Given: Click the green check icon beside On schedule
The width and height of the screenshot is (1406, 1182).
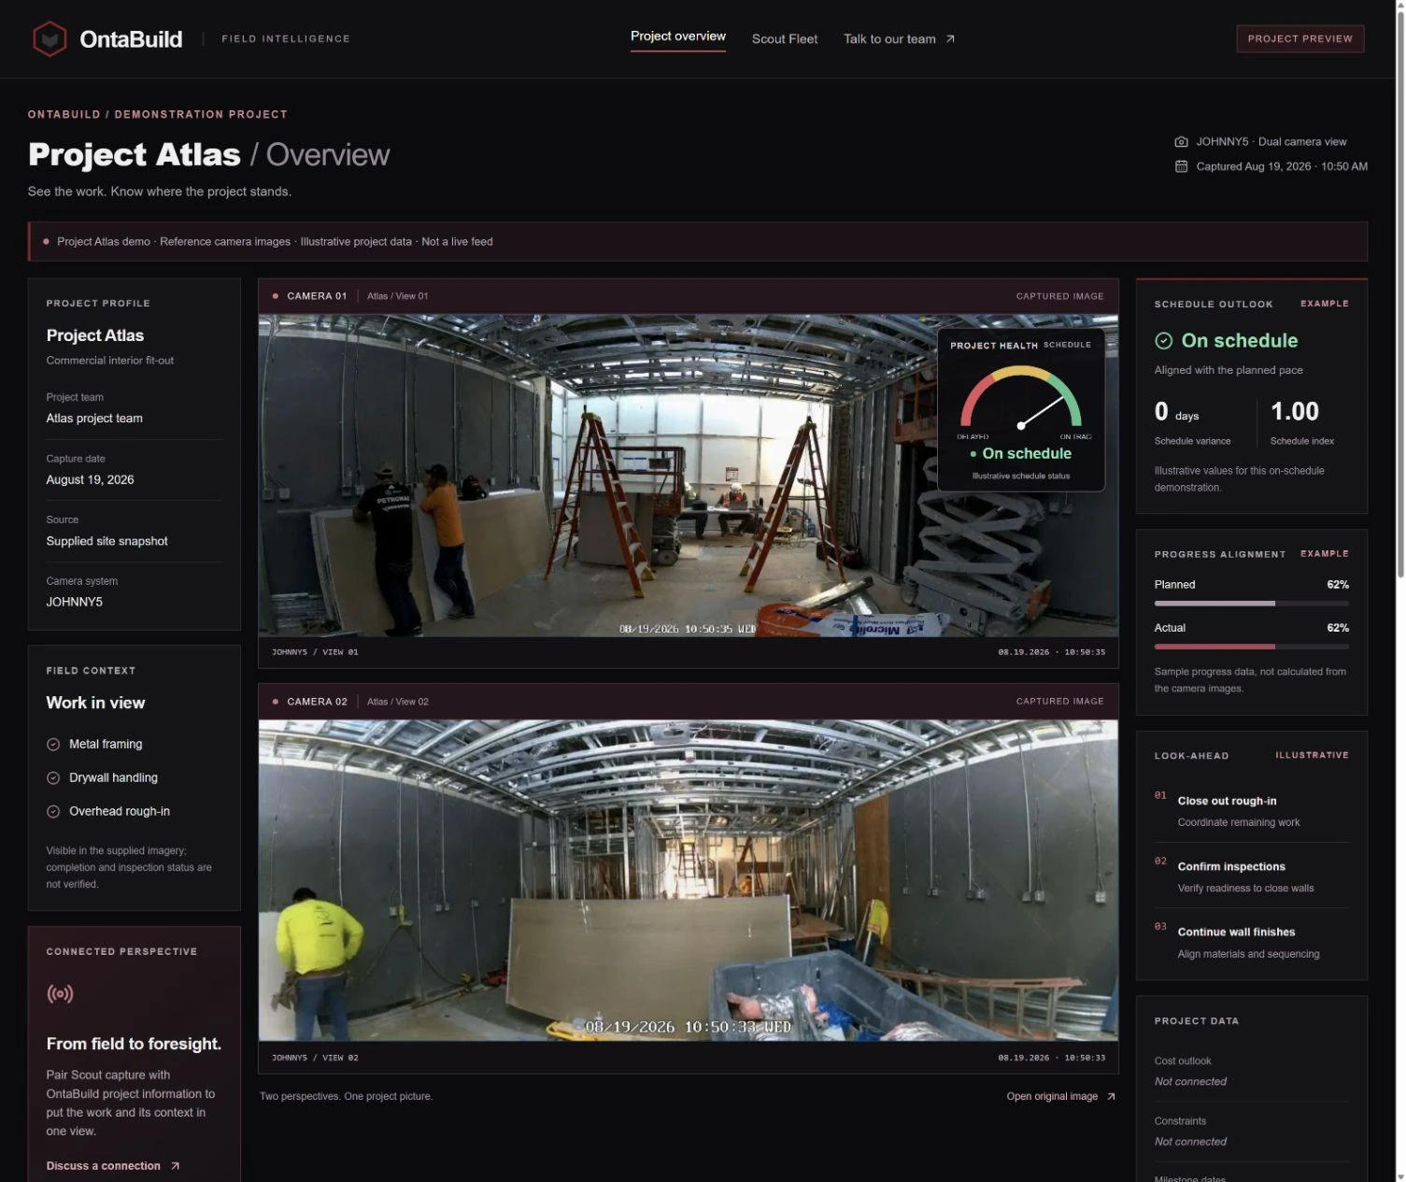Looking at the screenshot, I should pos(1163,341).
